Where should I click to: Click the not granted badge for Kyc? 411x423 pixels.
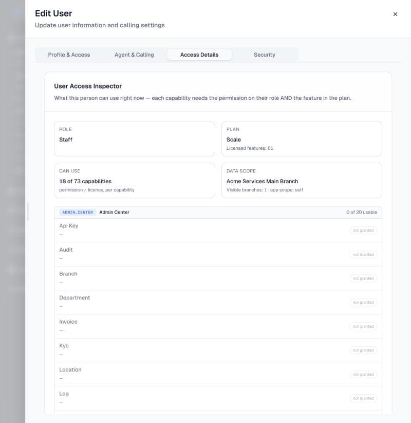(x=363, y=350)
